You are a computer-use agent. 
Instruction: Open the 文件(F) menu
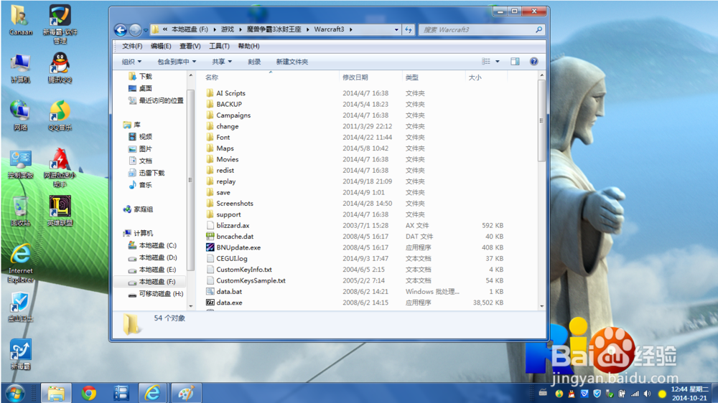132,46
